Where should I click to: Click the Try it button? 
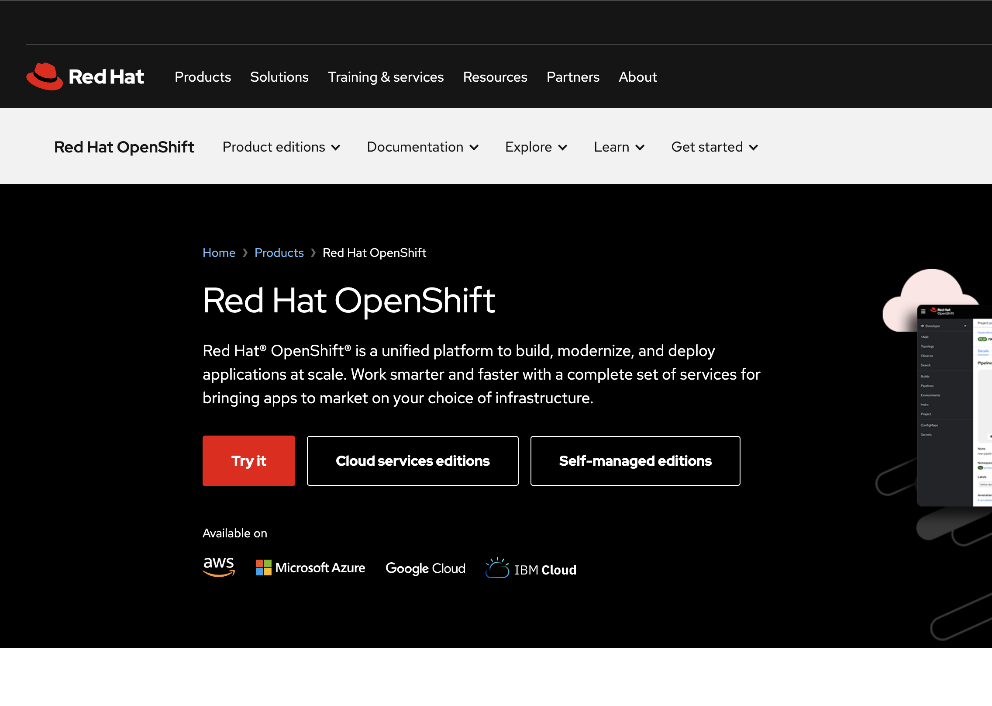pyautogui.click(x=248, y=461)
